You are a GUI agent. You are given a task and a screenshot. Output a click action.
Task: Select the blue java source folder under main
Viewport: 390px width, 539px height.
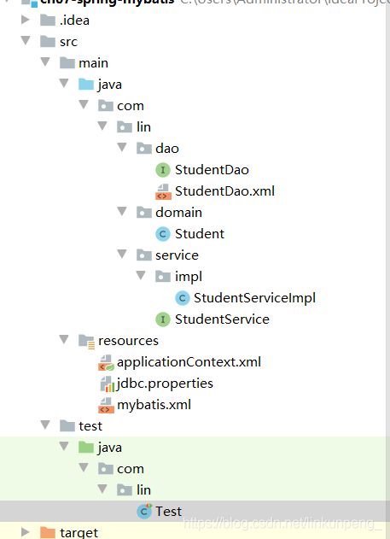pos(109,85)
